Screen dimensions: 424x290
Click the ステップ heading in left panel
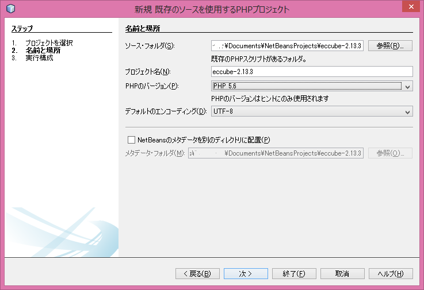click(x=22, y=28)
